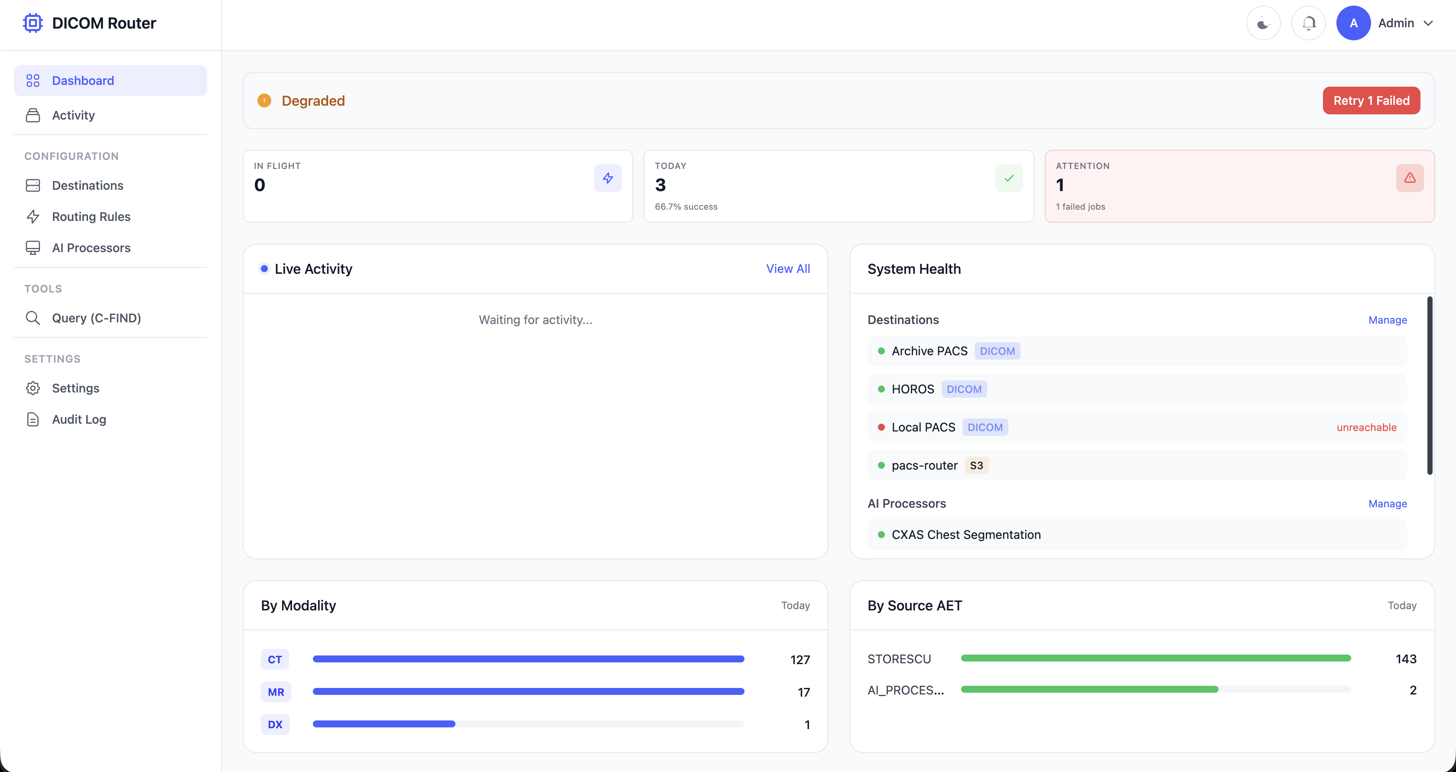
Task: Toggle dark mode with the moon icon
Action: [1263, 23]
